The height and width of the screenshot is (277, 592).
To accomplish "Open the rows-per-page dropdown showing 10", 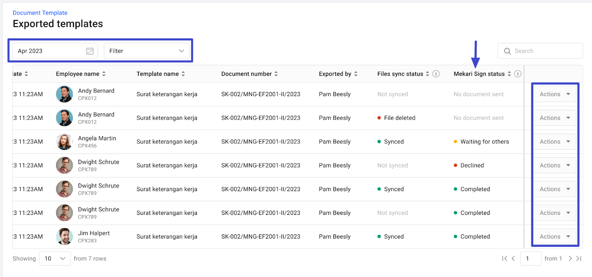I will [x=55, y=259].
